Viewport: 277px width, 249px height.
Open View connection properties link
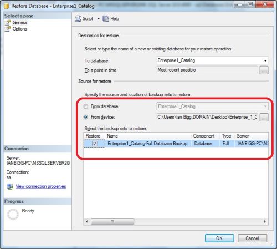(41, 186)
